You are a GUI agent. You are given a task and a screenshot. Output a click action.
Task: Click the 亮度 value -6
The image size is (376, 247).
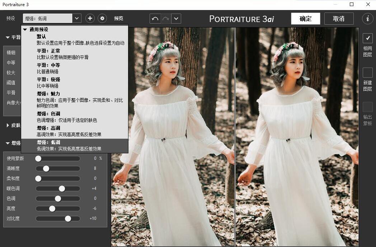click(x=94, y=208)
